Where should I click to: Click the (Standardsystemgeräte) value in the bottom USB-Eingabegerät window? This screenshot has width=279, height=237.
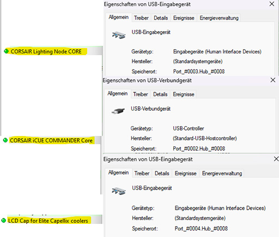click(200, 218)
